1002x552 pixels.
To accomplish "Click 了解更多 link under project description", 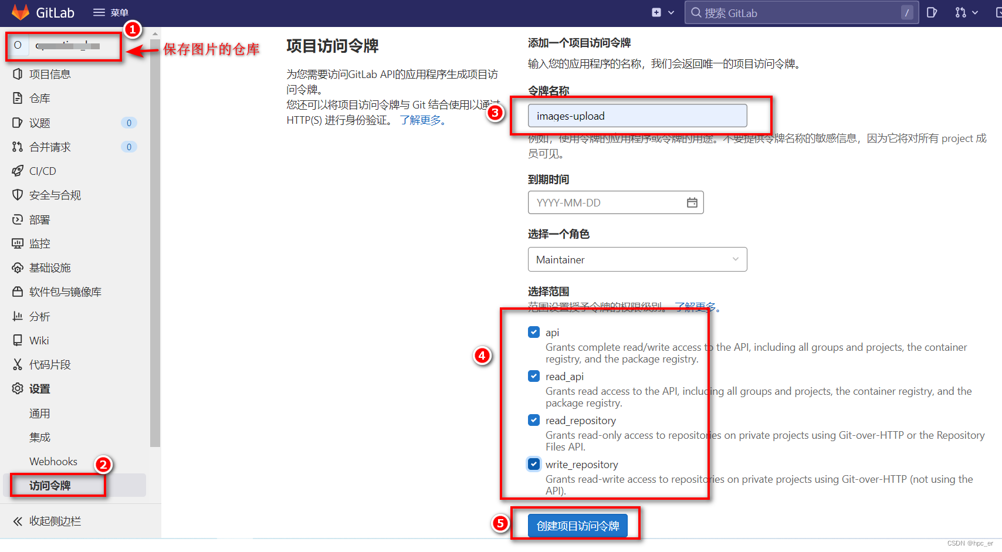I will coord(423,120).
